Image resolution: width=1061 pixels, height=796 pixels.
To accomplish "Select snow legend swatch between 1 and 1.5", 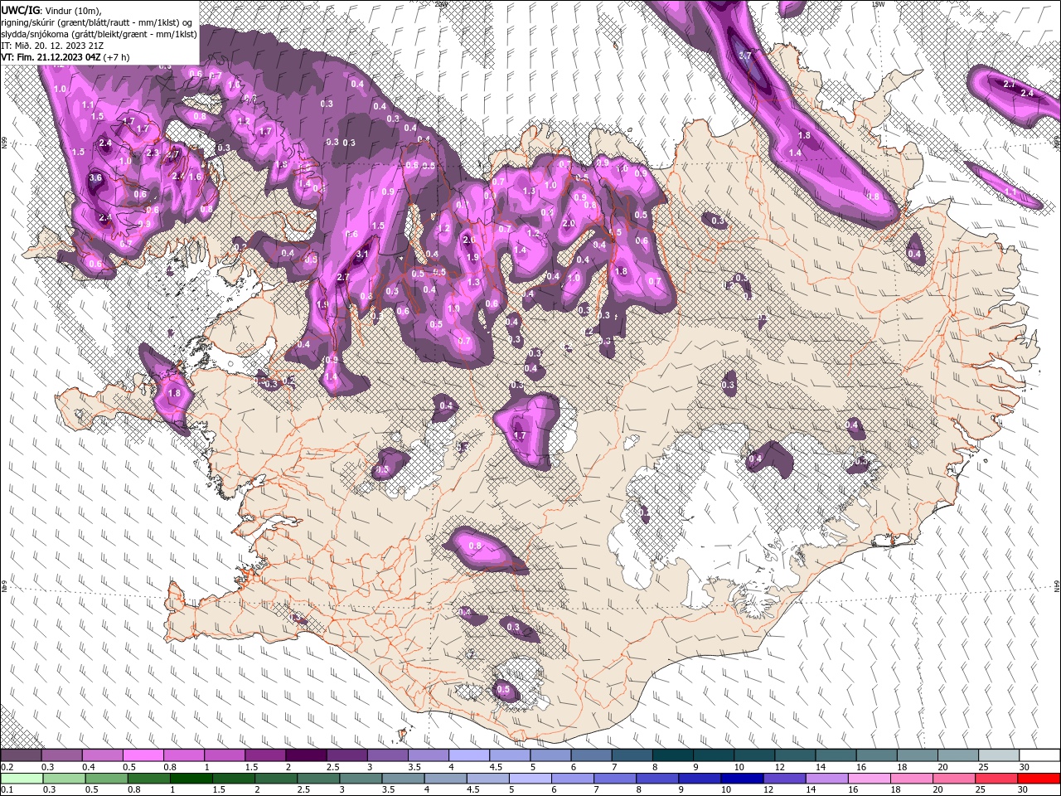I will coord(225,755).
